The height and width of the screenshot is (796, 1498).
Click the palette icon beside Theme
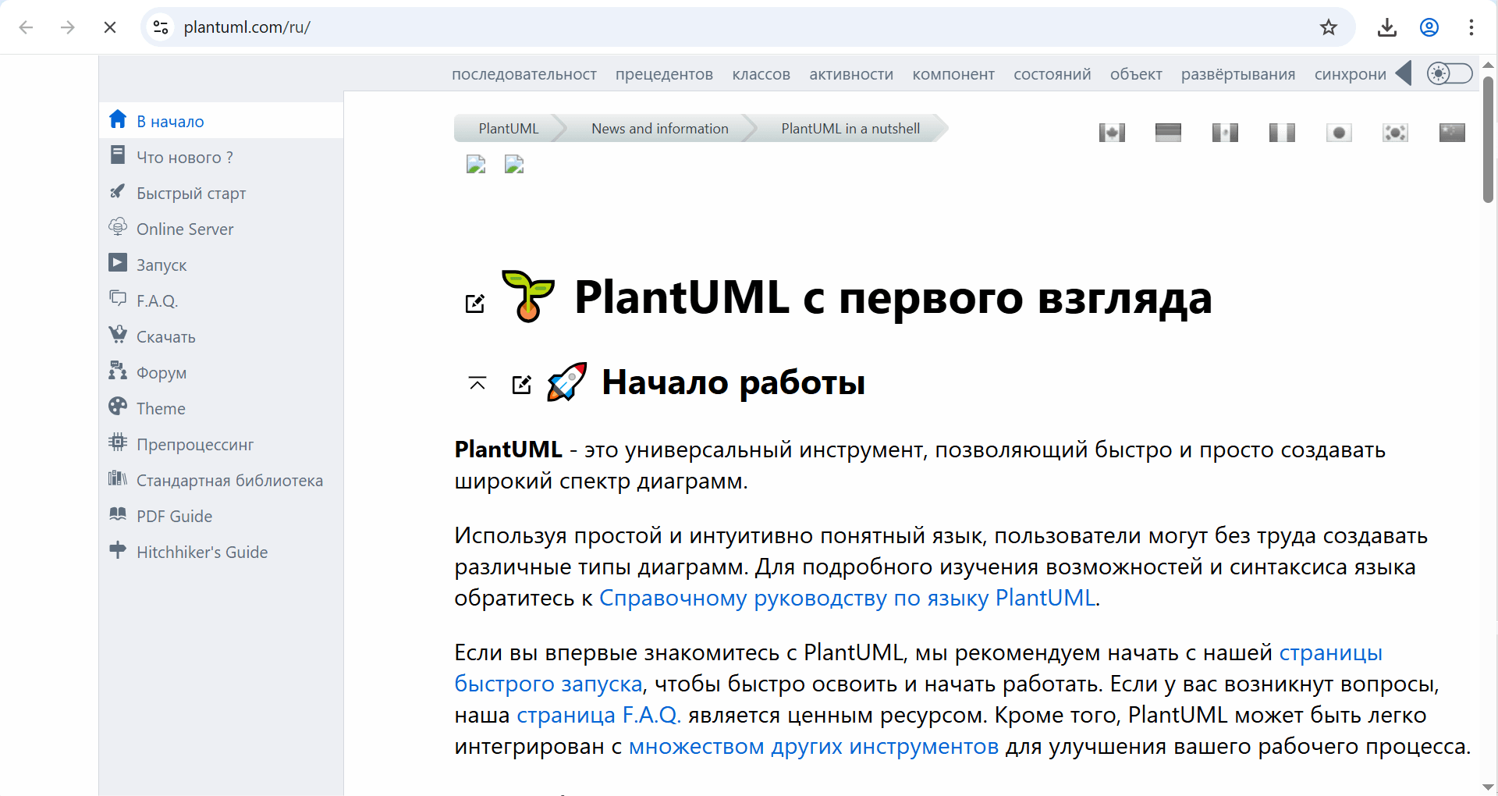[x=118, y=407]
